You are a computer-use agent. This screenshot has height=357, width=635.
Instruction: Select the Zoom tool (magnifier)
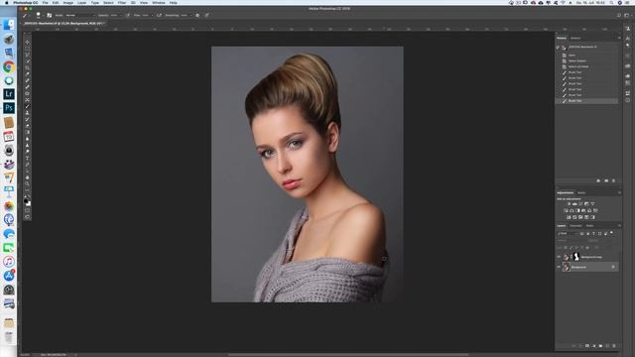click(x=28, y=183)
